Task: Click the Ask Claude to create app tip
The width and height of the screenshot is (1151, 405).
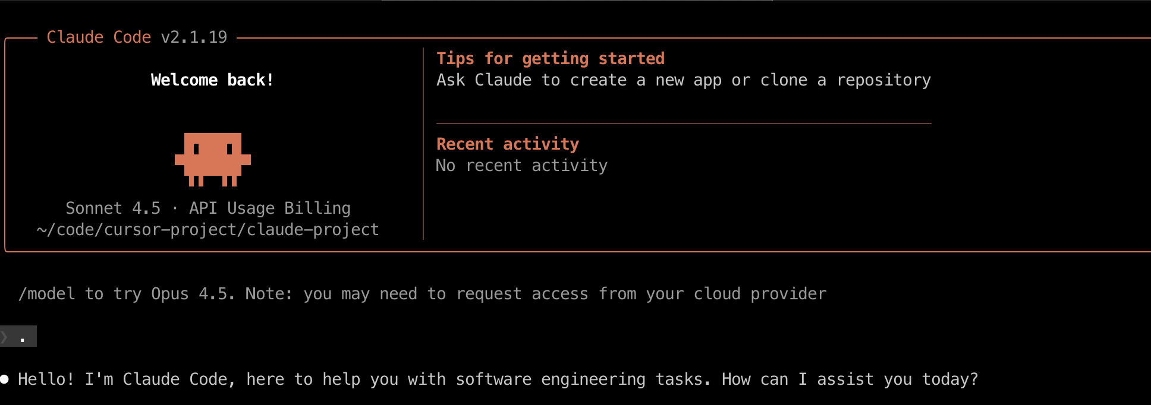Action: (684, 80)
